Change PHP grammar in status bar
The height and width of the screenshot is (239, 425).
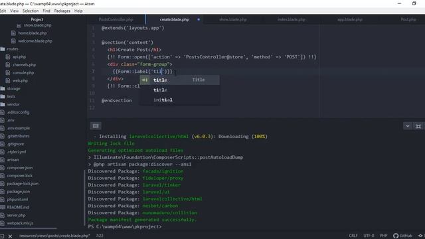tap(383, 236)
